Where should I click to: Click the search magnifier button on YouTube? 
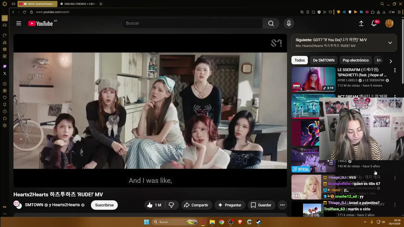tap(271, 23)
